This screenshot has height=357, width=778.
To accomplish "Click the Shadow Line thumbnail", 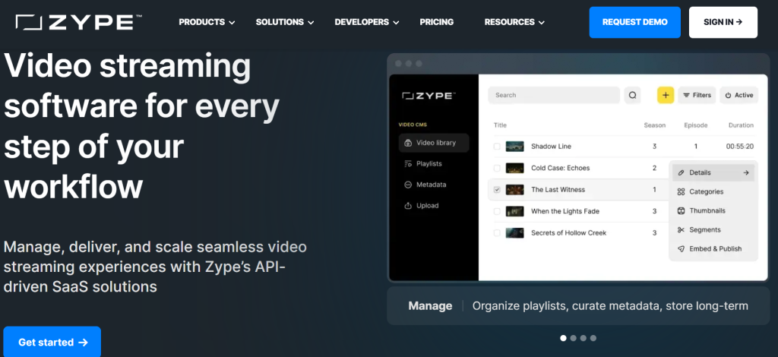I will coord(514,147).
